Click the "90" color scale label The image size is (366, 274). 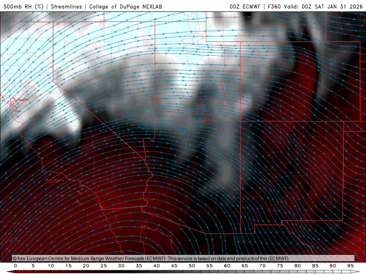coord(333,266)
